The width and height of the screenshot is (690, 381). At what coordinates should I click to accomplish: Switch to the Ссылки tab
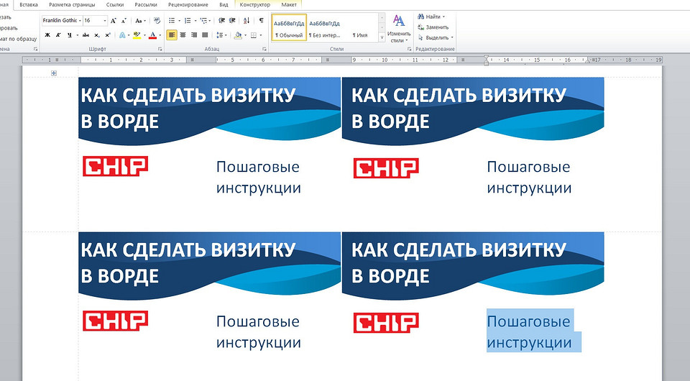[115, 5]
